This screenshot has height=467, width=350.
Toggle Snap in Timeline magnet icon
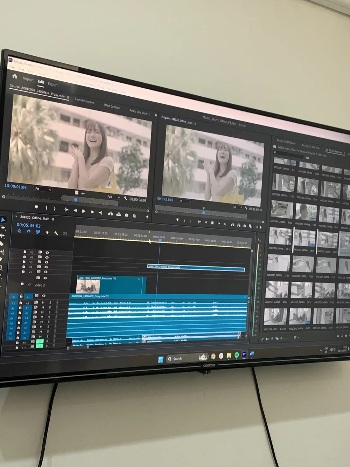coord(29,231)
